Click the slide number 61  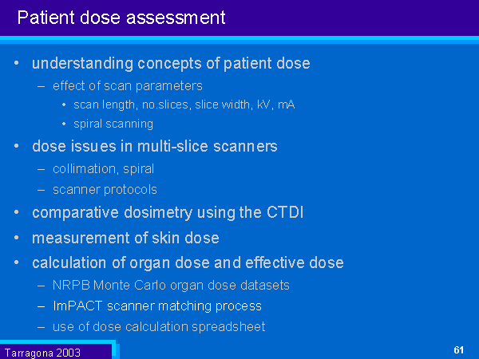458,350
